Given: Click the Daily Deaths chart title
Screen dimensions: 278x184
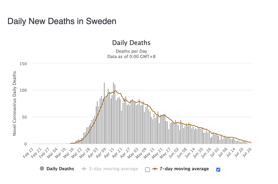Looking at the screenshot, I should [x=131, y=43].
